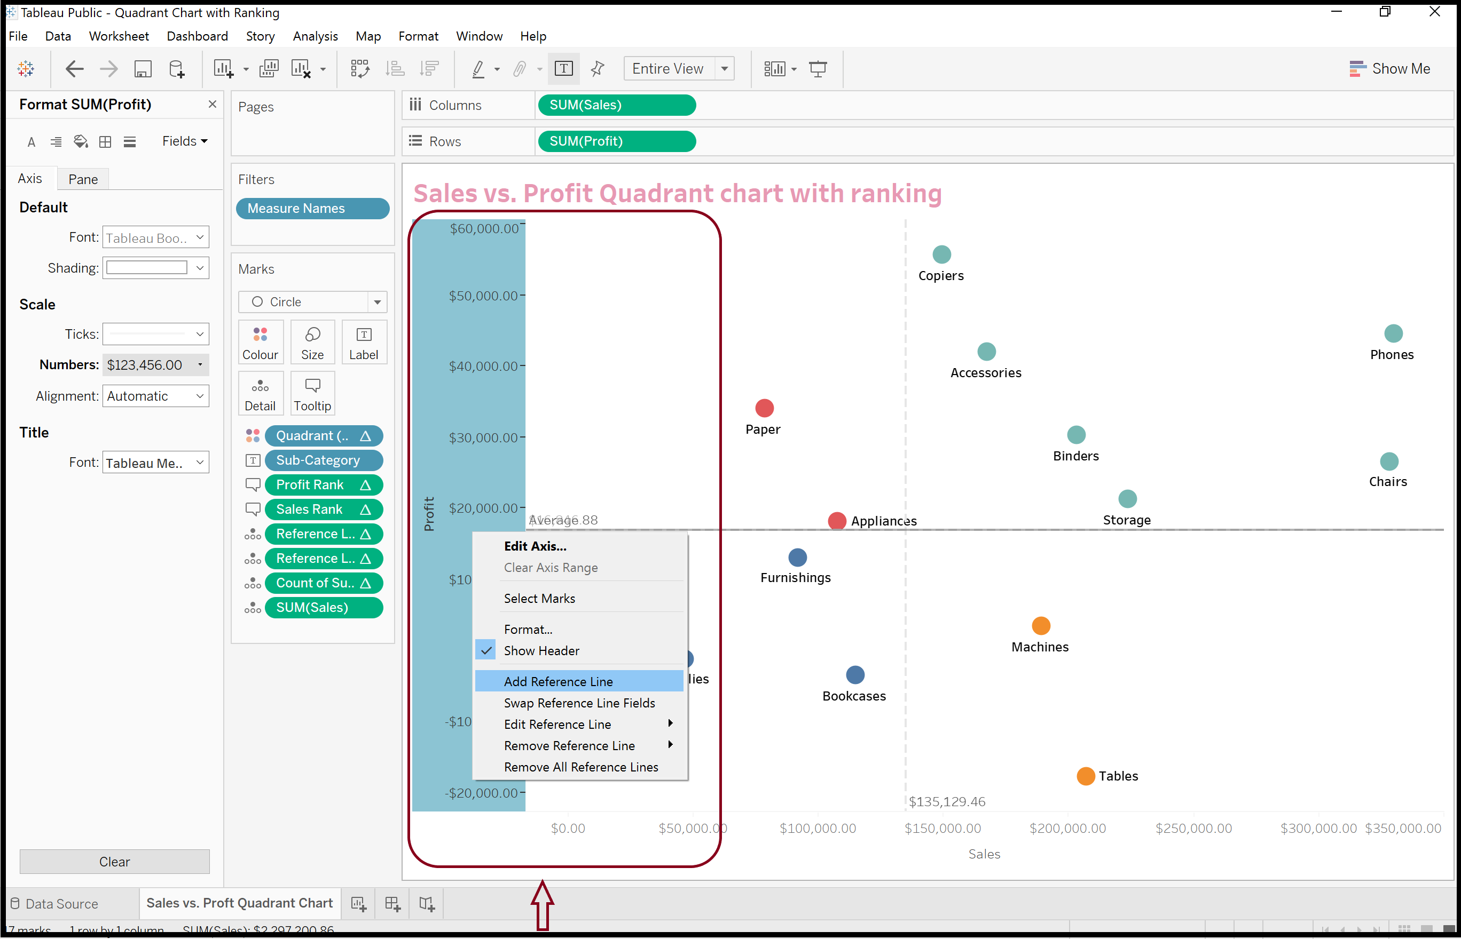Open the Numbers format dropdown
The width and height of the screenshot is (1461, 939).
(155, 364)
